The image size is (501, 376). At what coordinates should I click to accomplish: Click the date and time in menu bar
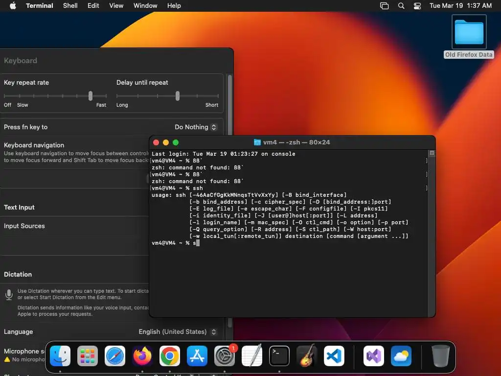pos(460,5)
